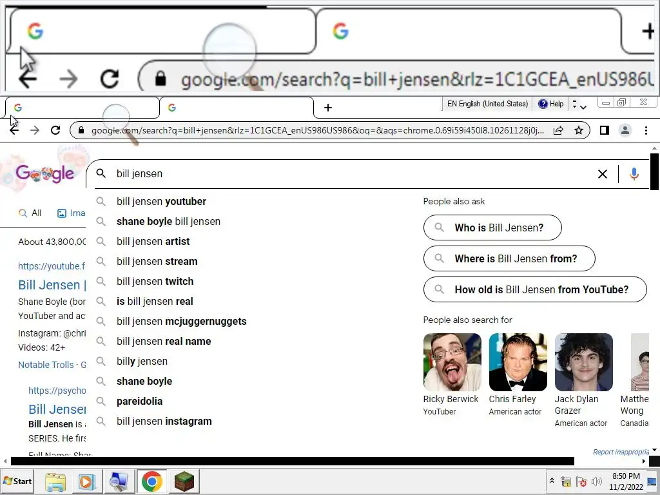Open Matthew Wong thumbnail
Screen dimensions: 660x495
(640, 362)
